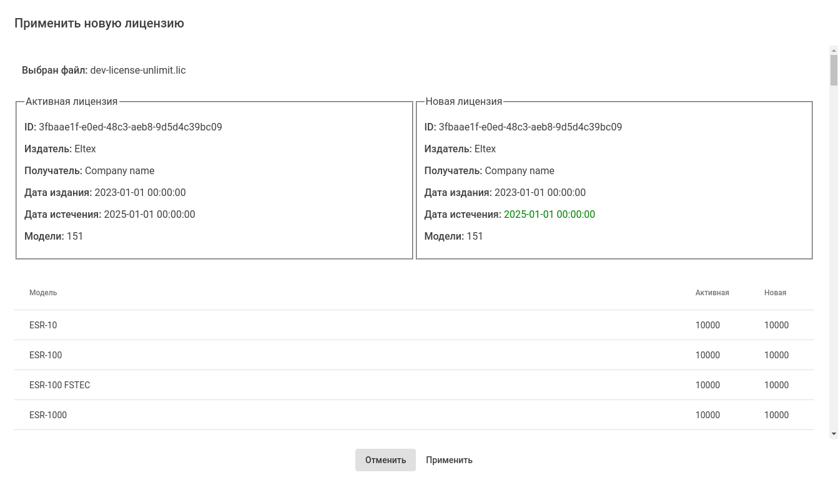Image resolution: width=838 pixels, height=480 pixels.
Task: Click the Модель column header
Action: 43,293
